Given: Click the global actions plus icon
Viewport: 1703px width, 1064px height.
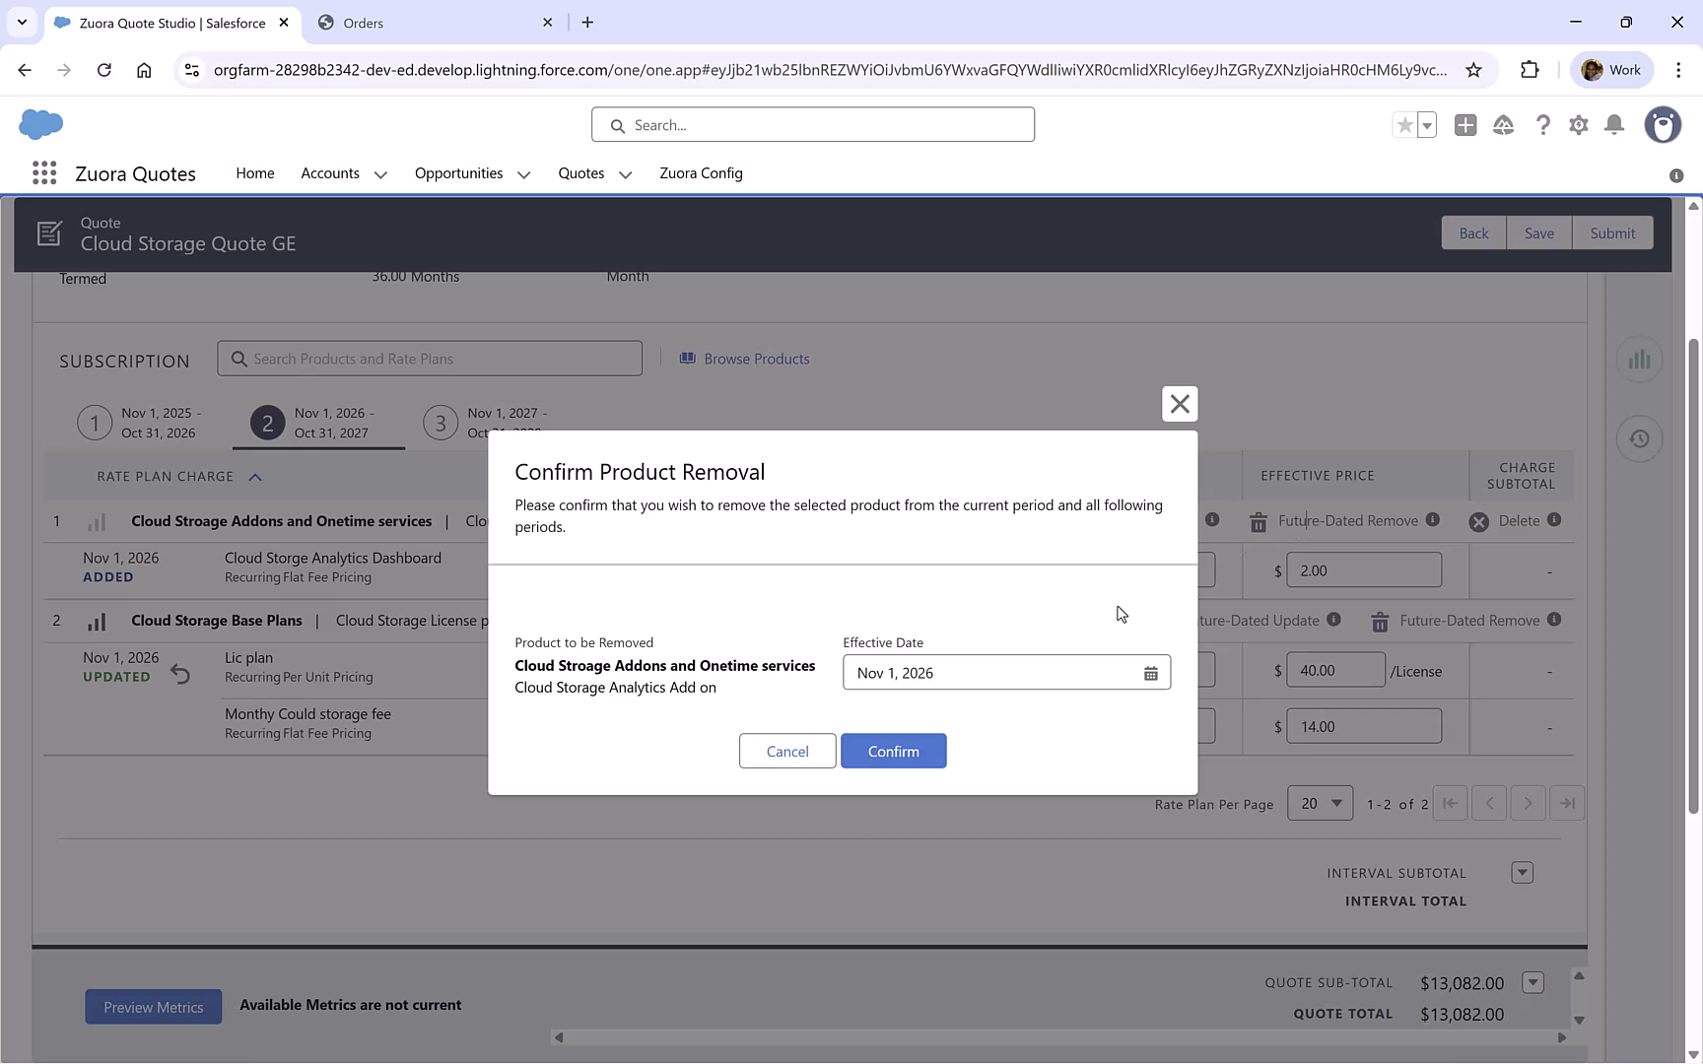Looking at the screenshot, I should coord(1465,125).
